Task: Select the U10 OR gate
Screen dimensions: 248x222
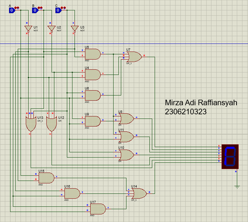Action: [x=126, y=155]
